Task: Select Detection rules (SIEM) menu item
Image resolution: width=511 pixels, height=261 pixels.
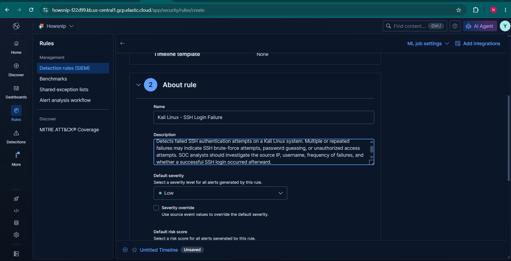Action: [73, 68]
